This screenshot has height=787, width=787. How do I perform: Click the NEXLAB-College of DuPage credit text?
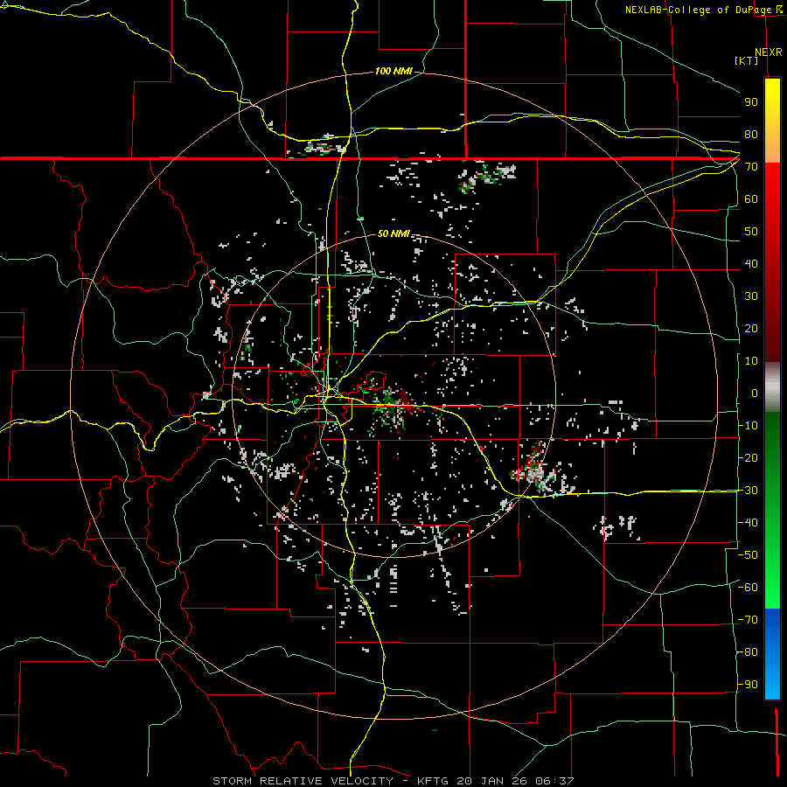(698, 10)
